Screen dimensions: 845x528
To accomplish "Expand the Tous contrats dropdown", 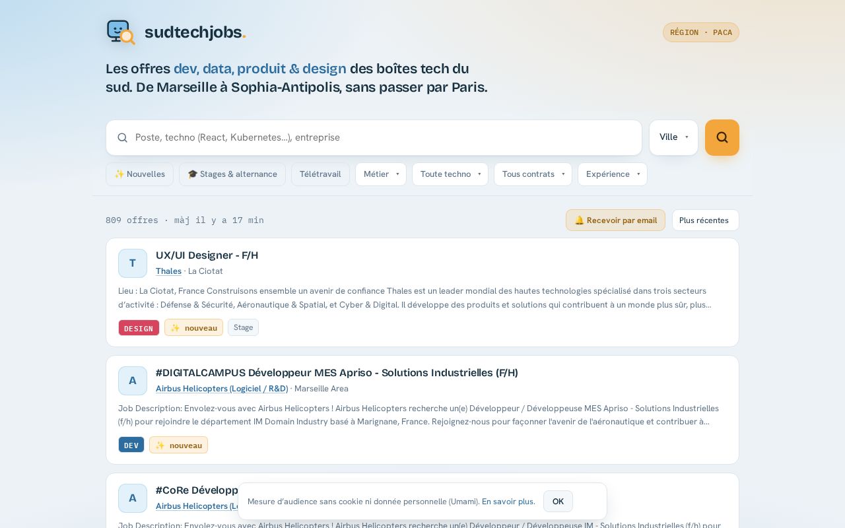I will click(x=533, y=174).
